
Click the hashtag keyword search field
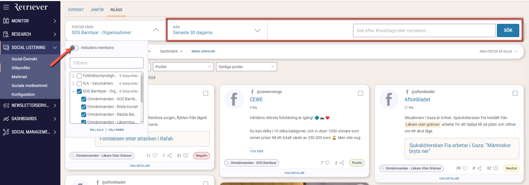coord(424,30)
